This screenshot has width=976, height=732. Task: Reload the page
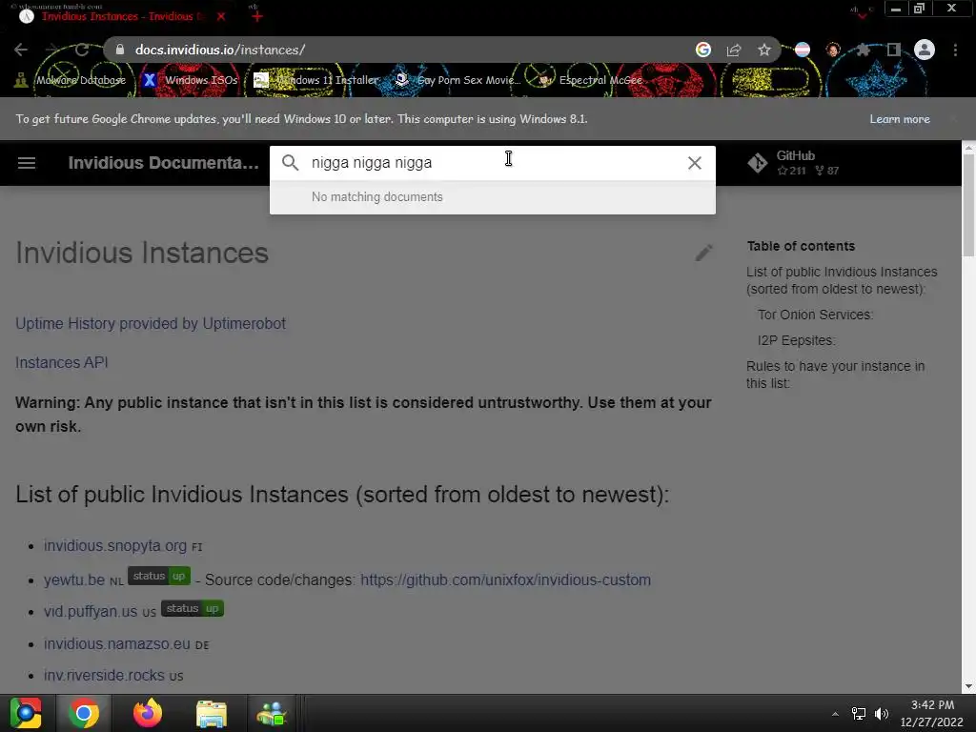82,50
